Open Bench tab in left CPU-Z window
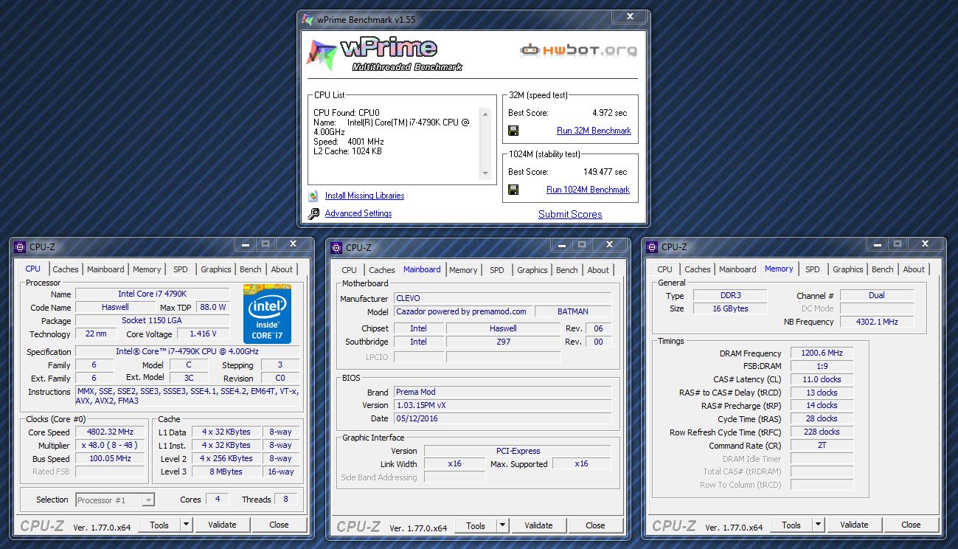This screenshot has width=958, height=549. 251,269
